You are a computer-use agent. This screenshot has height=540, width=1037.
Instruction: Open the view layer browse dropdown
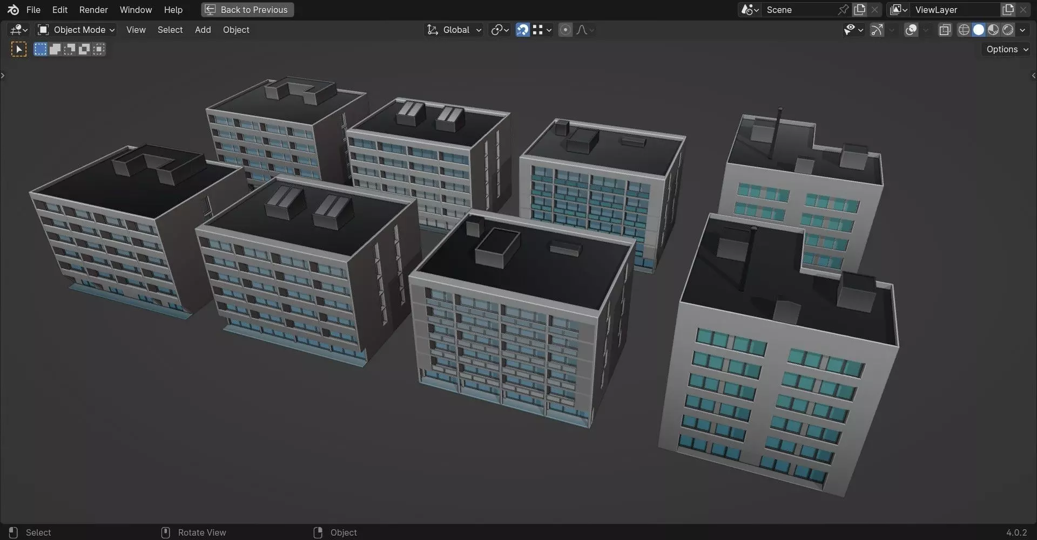pos(899,10)
